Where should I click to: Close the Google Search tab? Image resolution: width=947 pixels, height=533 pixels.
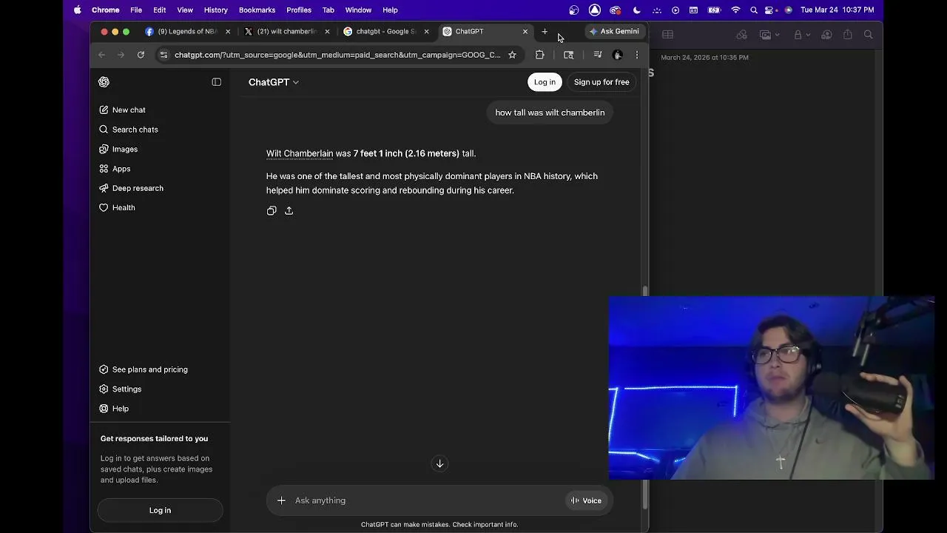coord(426,32)
